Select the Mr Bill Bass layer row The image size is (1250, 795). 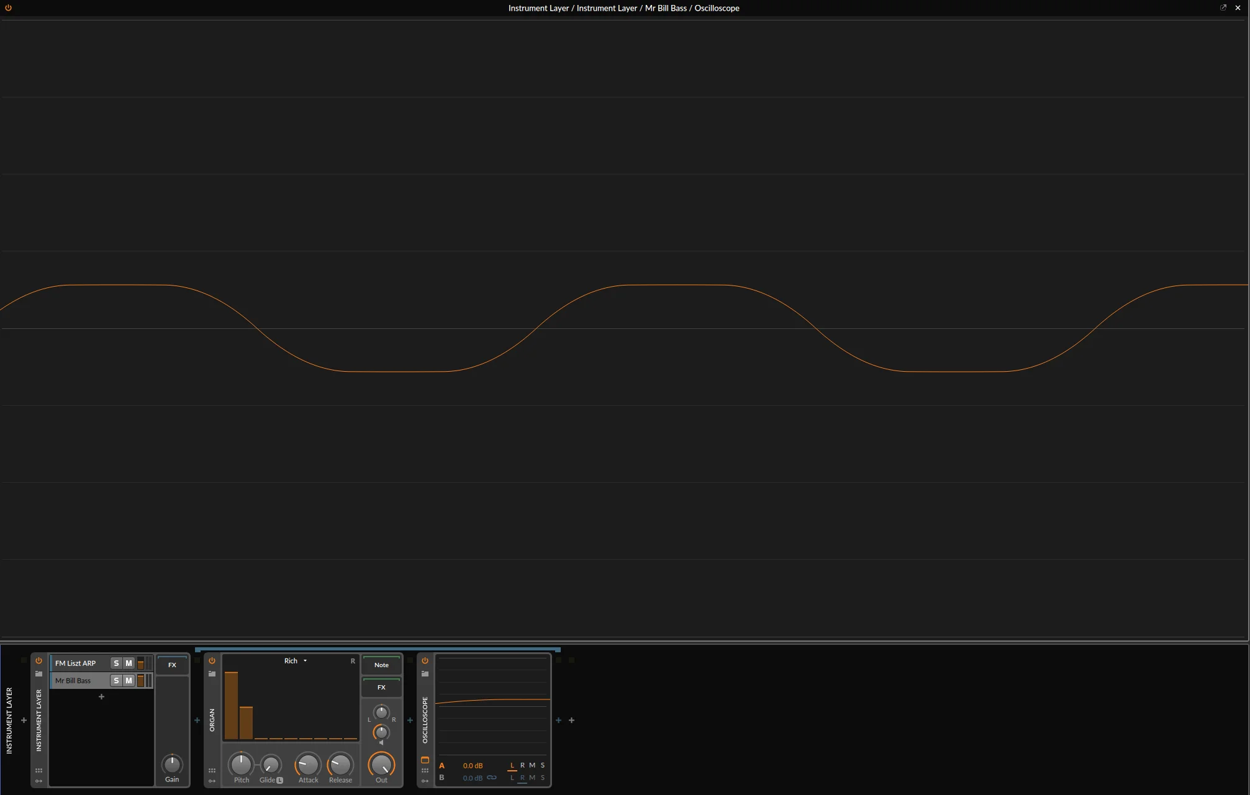pos(101,681)
